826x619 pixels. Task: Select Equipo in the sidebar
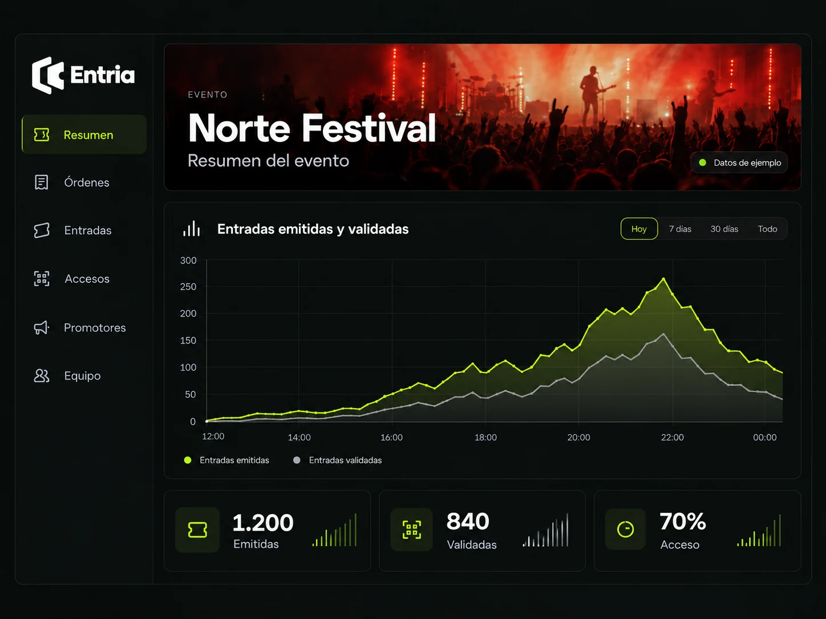tap(84, 376)
